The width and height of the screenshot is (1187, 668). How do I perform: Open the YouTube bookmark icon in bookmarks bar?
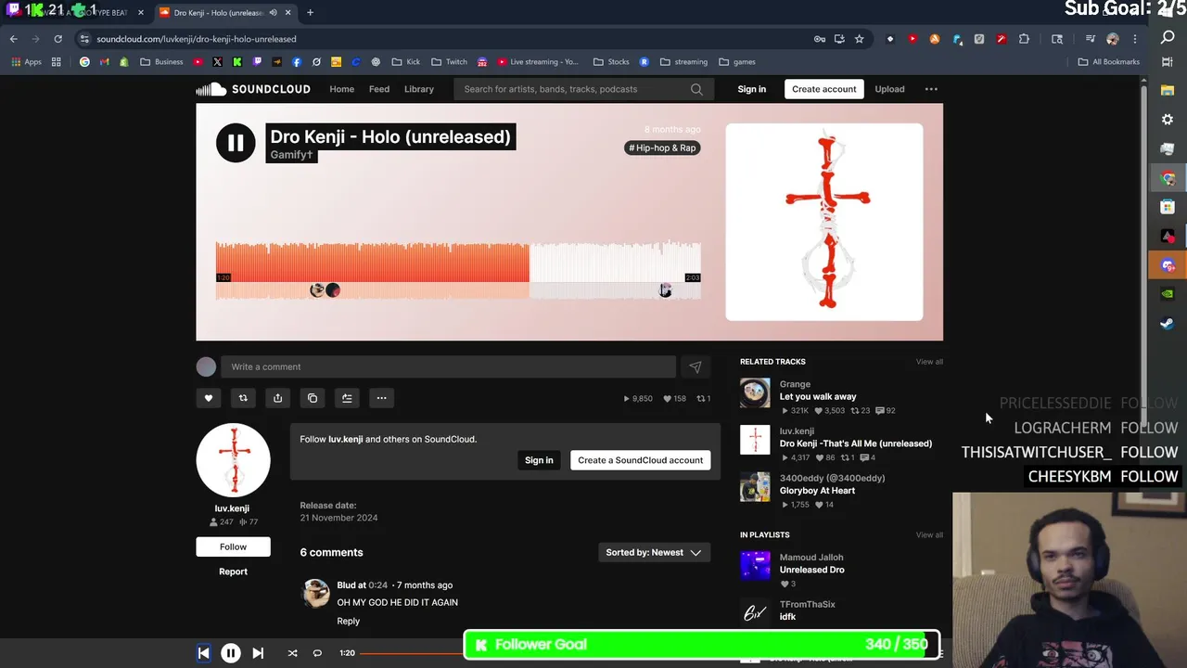[198, 62]
